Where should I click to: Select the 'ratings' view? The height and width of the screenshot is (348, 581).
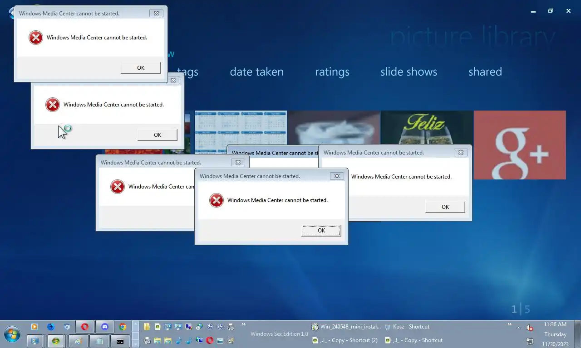tap(332, 72)
